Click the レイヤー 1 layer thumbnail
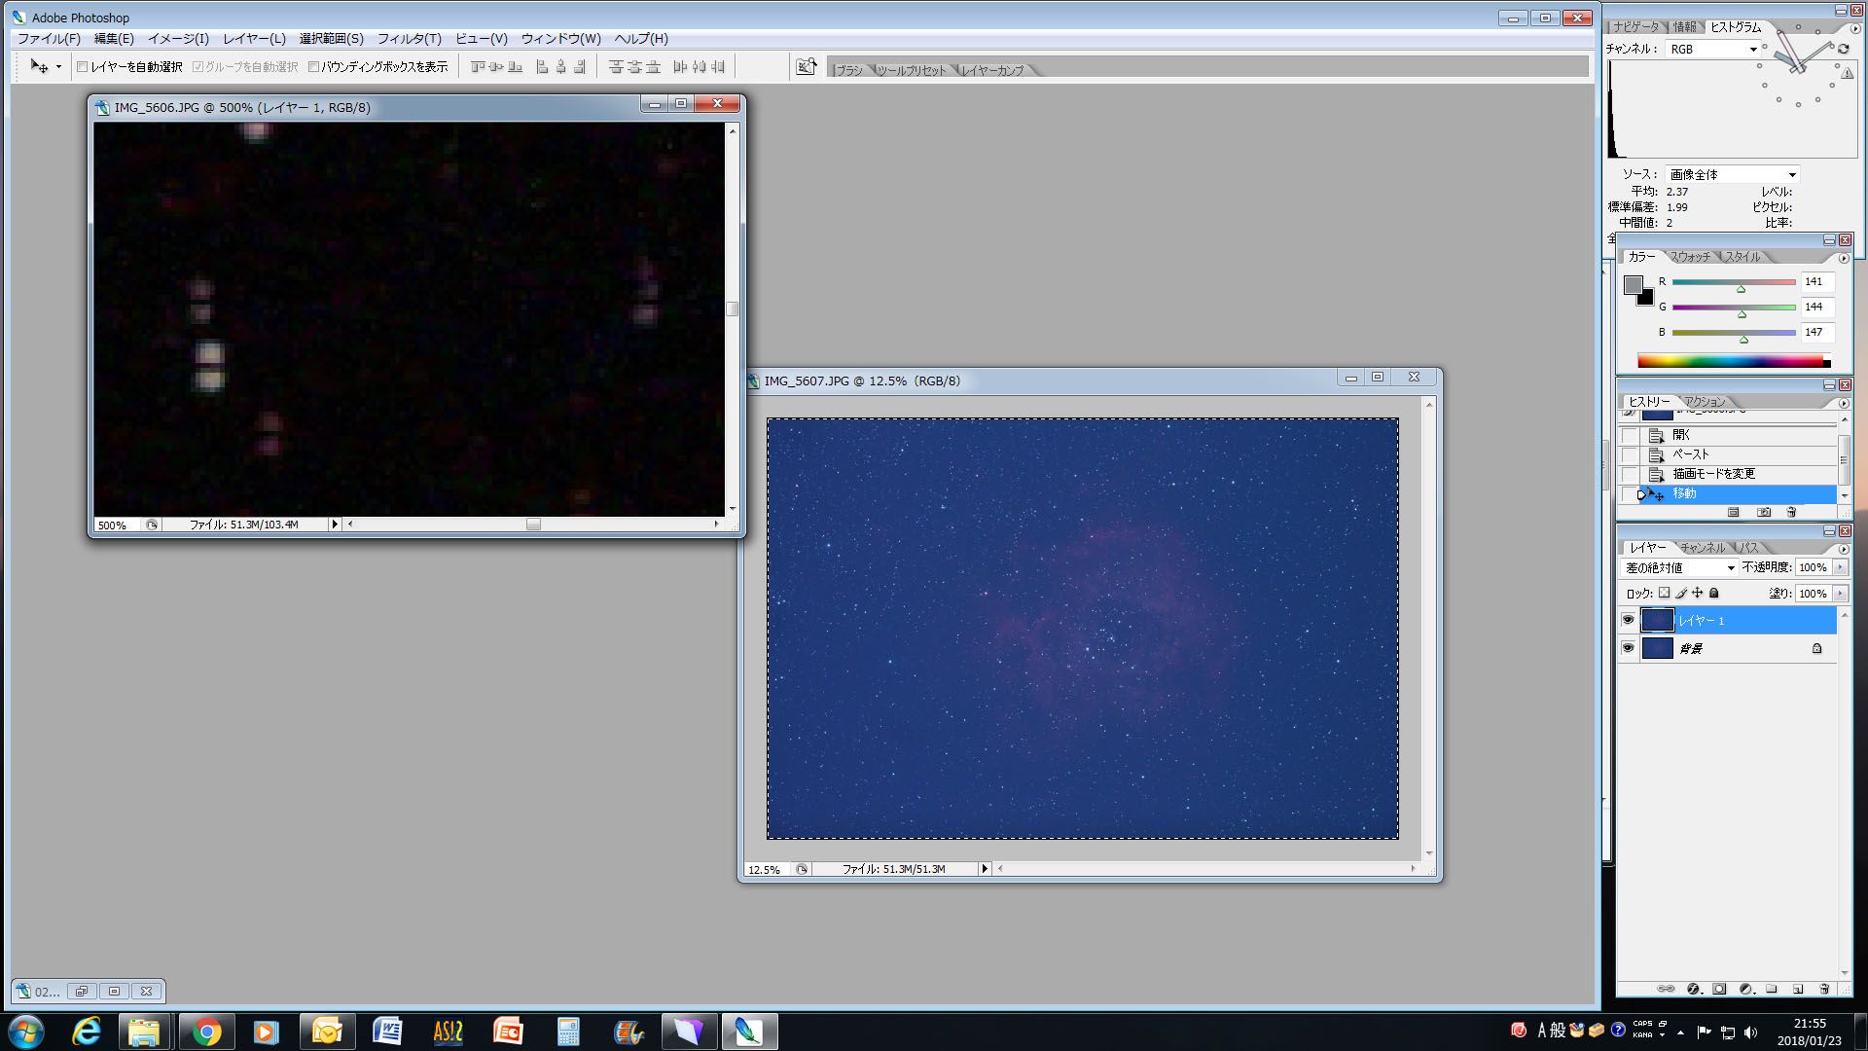Image resolution: width=1868 pixels, height=1051 pixels. 1657,620
